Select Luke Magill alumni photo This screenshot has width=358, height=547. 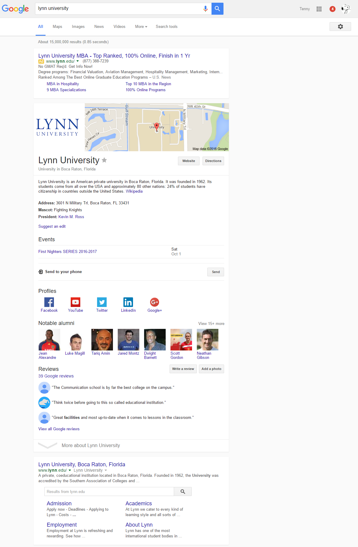[x=76, y=340]
